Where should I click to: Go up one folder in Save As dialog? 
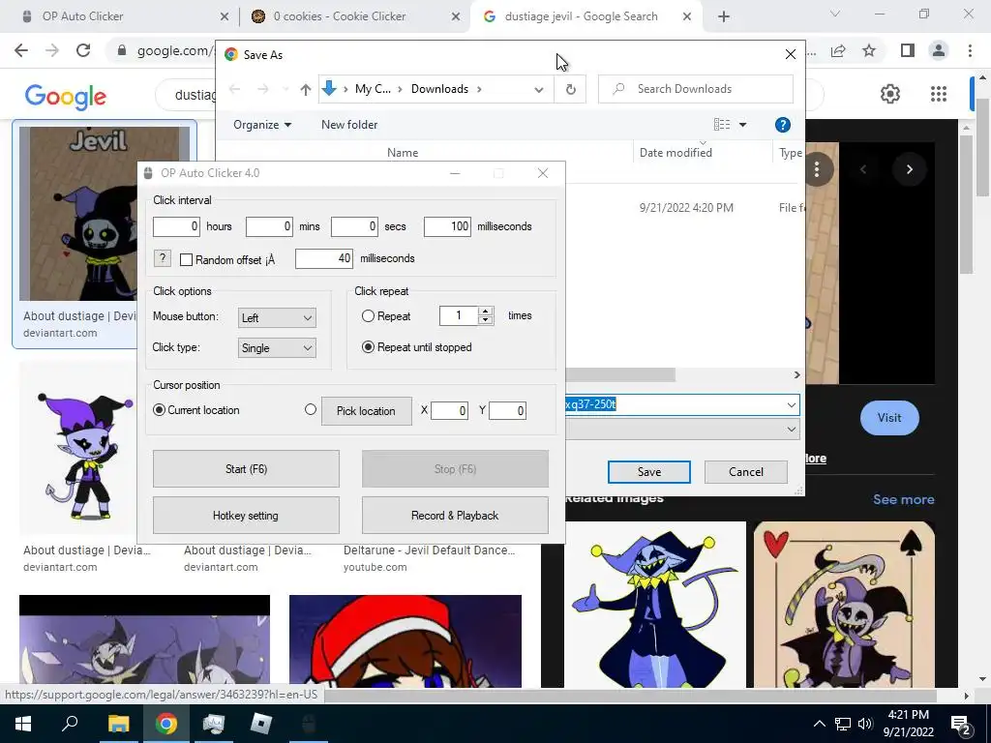coord(306,89)
